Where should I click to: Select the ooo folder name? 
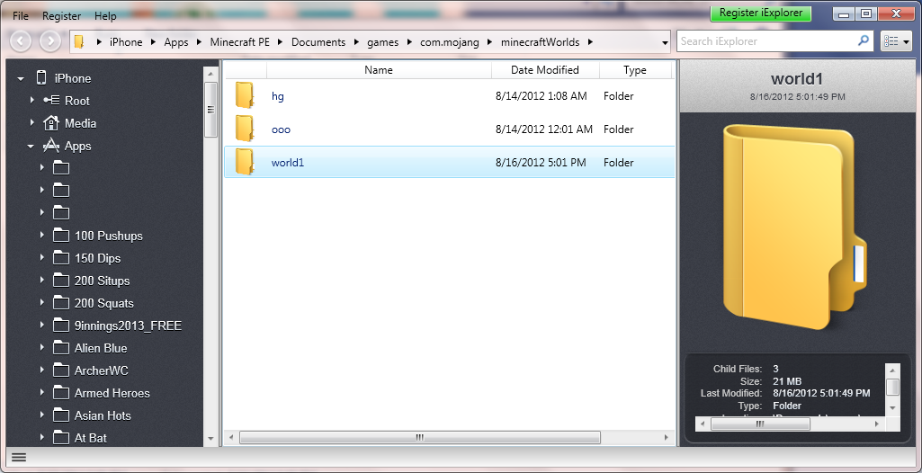tap(281, 129)
